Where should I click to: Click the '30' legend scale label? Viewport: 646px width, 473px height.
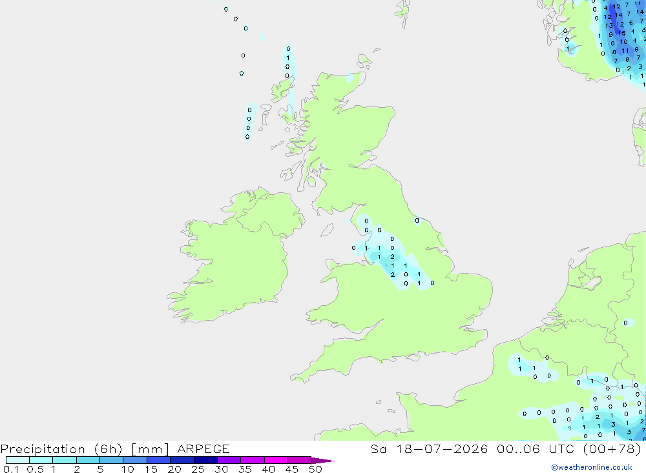click(221, 469)
